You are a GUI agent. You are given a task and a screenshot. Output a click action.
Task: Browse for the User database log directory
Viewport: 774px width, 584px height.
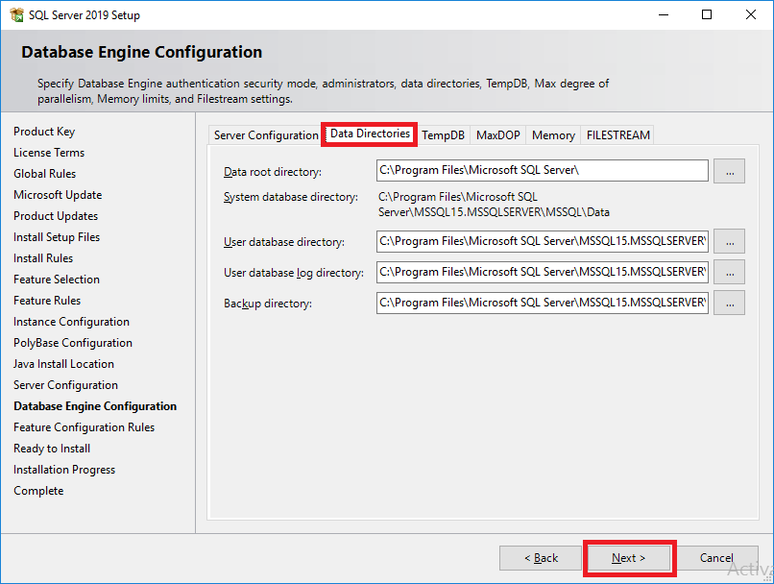click(x=729, y=272)
